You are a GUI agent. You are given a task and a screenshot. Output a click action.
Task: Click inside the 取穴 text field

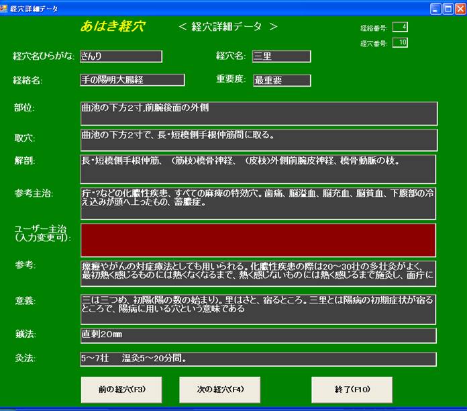click(258, 140)
